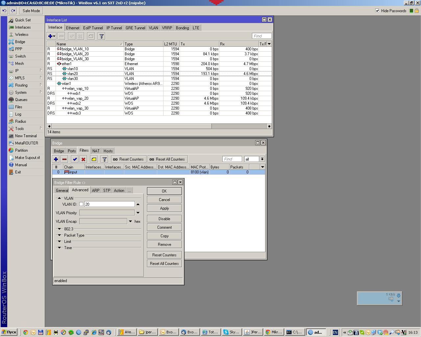
Task: Click the yellow comment icon in Bridge toolbar
Action: [x=94, y=159]
